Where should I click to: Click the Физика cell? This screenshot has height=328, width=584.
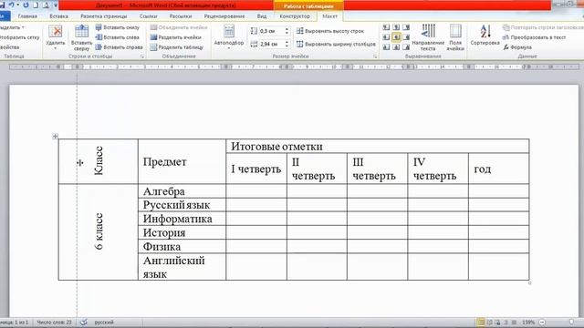point(182,246)
